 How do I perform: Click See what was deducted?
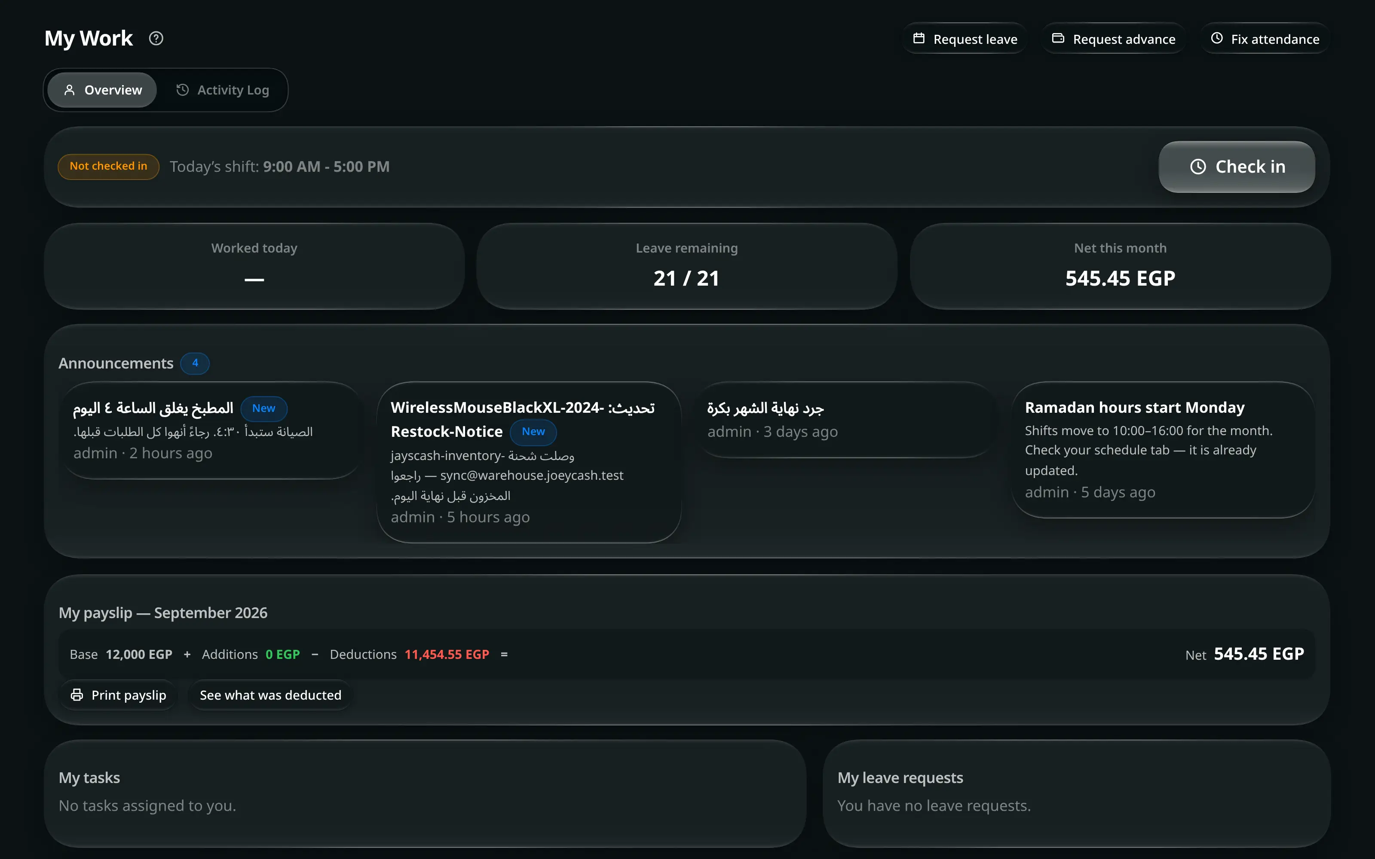point(270,695)
